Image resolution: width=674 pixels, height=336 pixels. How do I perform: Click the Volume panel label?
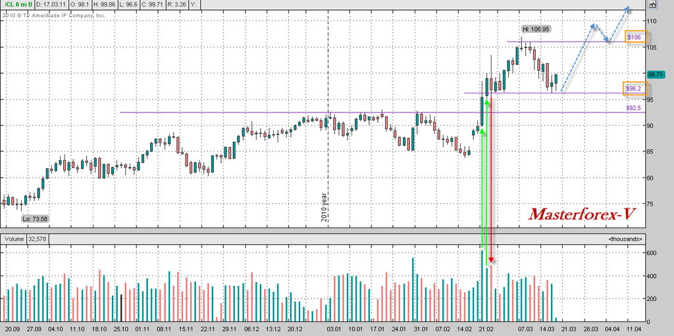pyautogui.click(x=13, y=239)
